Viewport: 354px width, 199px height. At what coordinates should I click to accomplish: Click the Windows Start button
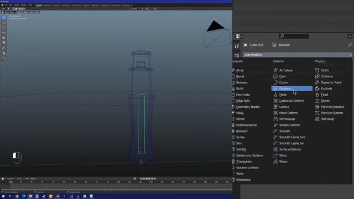(3, 196)
